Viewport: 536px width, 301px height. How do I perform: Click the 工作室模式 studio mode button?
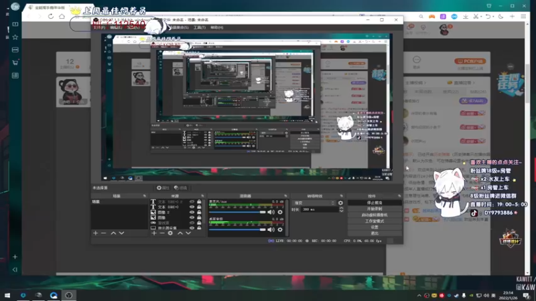tap(375, 221)
